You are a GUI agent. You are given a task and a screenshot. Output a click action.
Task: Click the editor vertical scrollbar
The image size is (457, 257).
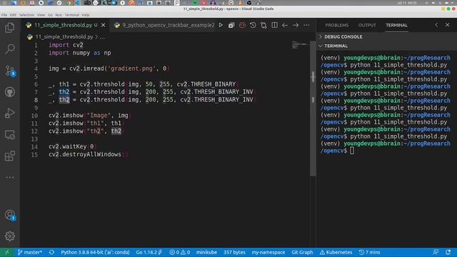pyautogui.click(x=313, y=108)
